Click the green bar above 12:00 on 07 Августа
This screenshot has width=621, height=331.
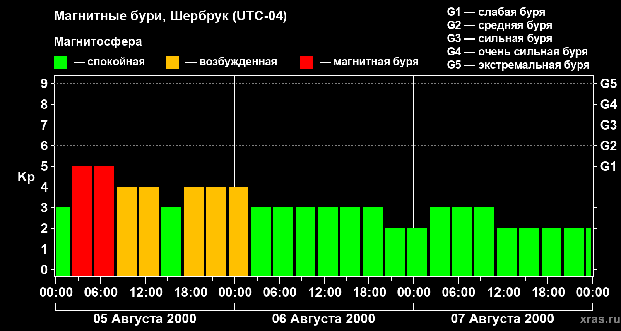[507, 252]
